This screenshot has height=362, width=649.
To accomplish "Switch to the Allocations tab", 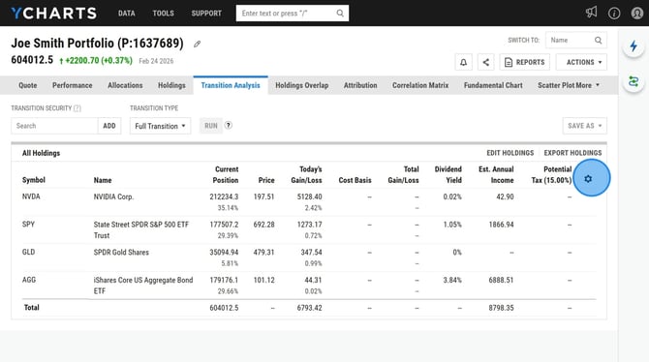I will point(125,85).
